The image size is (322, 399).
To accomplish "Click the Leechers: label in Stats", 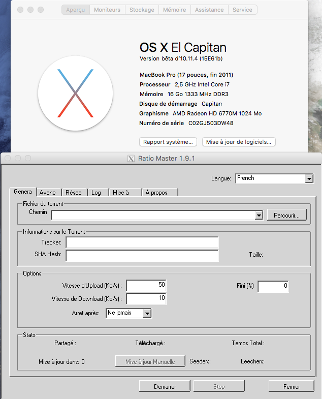I will click(252, 361).
